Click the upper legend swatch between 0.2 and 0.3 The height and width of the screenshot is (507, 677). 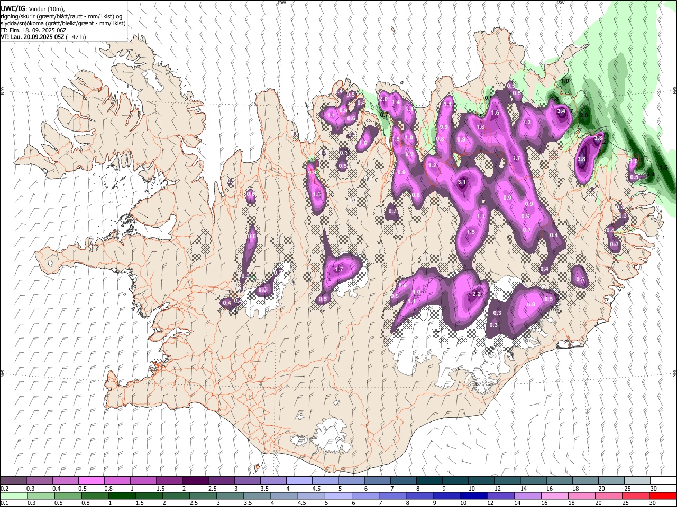click(x=14, y=481)
